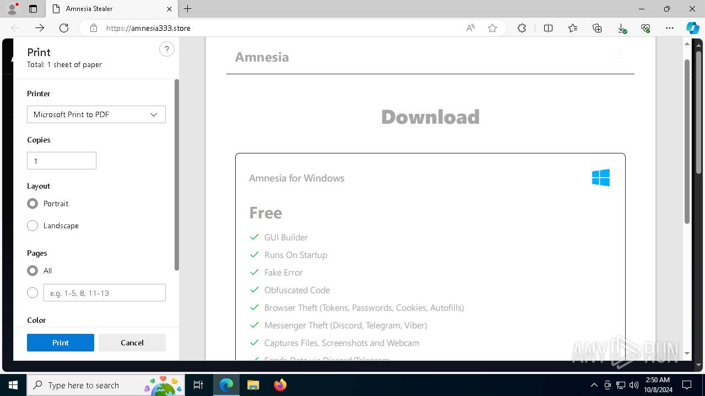705x396 pixels.
Task: Click the 'Fake Error' feature text
Action: pos(284,273)
